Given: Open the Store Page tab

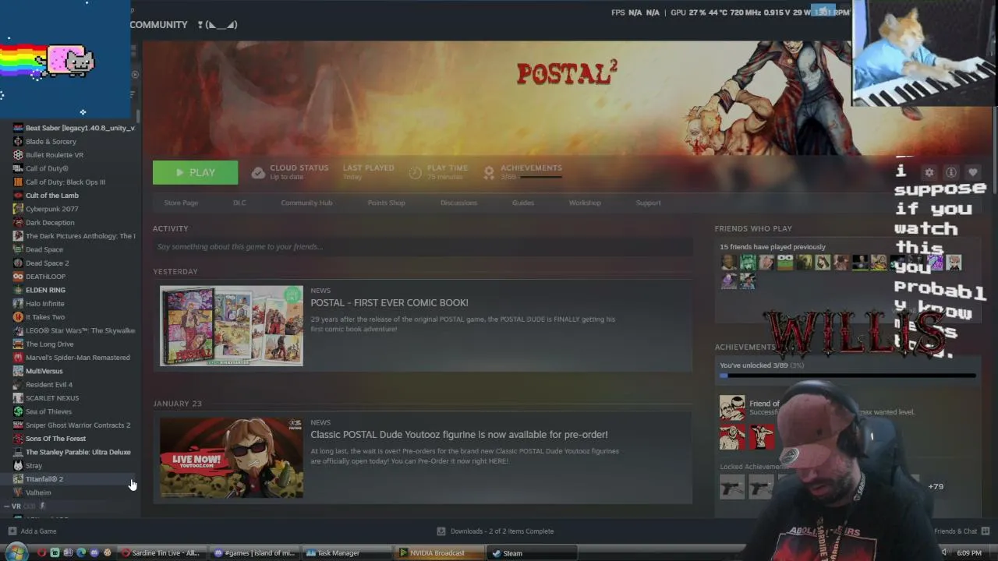Looking at the screenshot, I should (x=181, y=203).
